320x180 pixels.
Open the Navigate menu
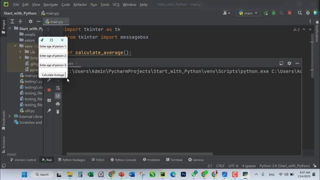click(x=50, y=4)
